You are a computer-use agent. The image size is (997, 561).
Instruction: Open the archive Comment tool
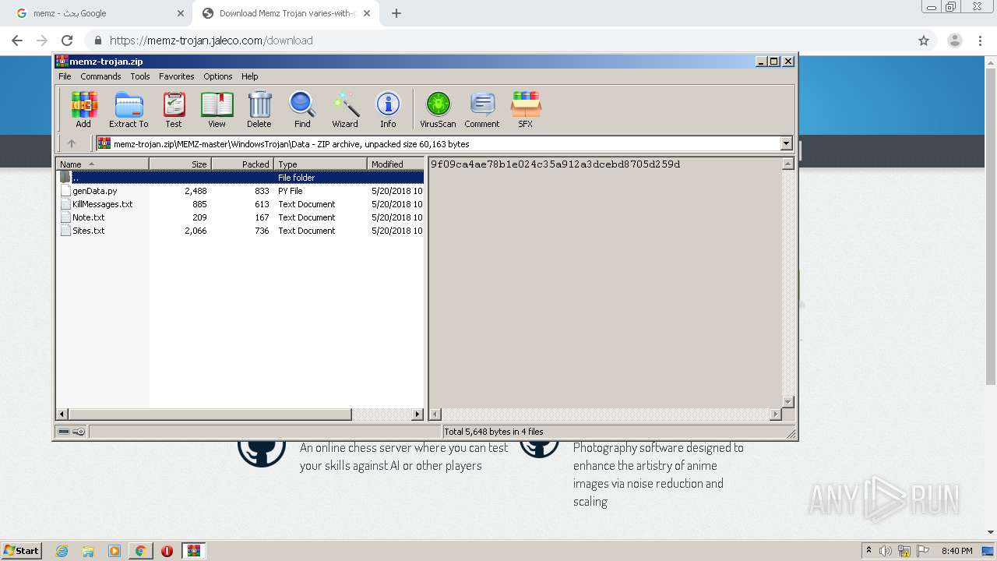[x=482, y=109]
